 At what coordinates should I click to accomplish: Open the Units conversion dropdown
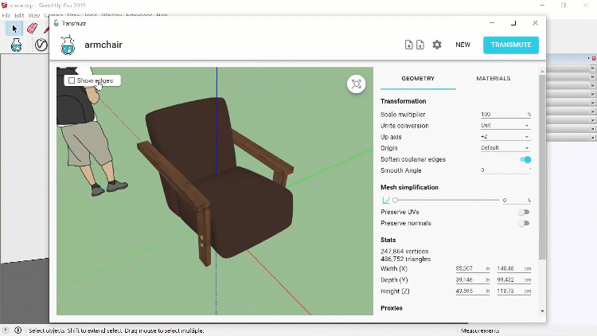point(505,125)
